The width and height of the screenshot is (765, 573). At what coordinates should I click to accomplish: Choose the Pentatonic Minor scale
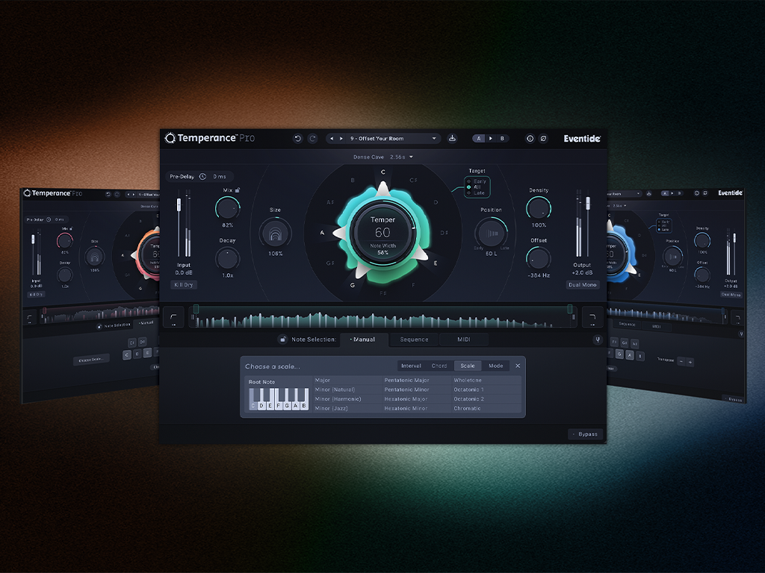click(417, 389)
